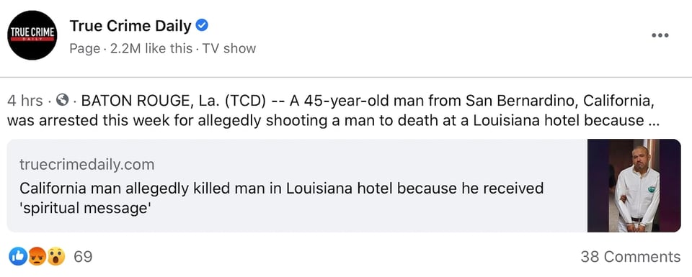Open the three-dot post options menu
The width and height of the screenshot is (692, 277).
click(x=660, y=35)
